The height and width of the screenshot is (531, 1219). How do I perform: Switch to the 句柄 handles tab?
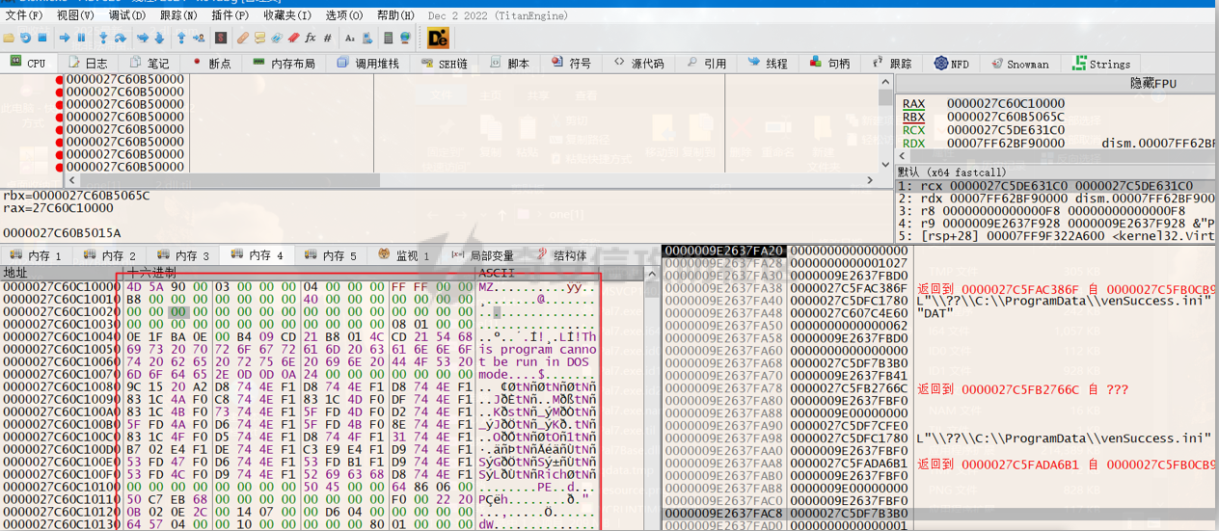click(829, 63)
